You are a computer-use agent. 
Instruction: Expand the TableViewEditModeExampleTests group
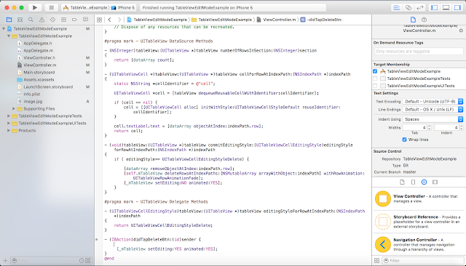9,116
